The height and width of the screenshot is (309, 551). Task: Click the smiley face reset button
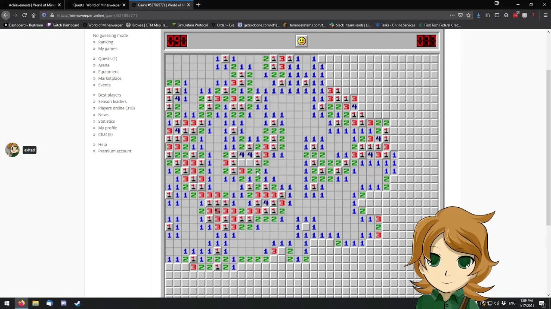click(301, 41)
